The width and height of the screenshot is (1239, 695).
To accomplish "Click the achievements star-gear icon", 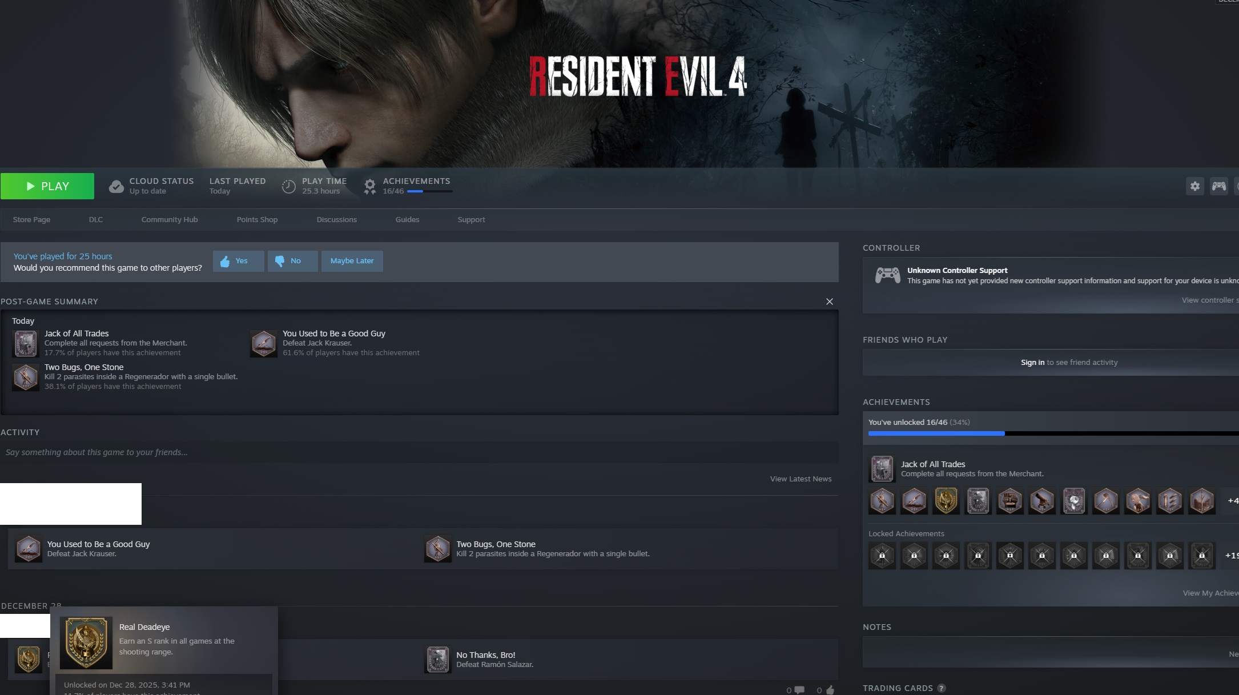I will 370,186.
